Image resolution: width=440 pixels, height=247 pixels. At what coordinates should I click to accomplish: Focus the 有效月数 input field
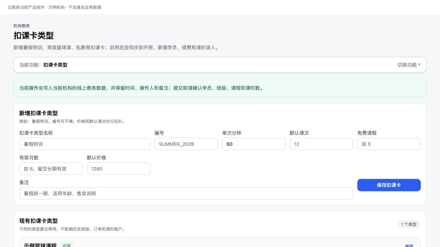pos(51,169)
